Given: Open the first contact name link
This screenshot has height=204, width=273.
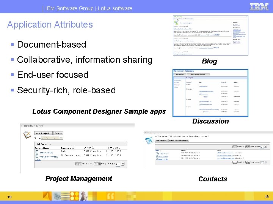Looking at the screenshot, I should click(x=163, y=154).
